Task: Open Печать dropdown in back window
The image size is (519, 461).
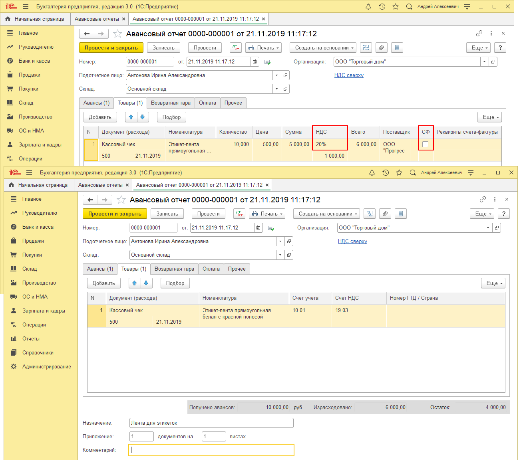Action: click(263, 47)
